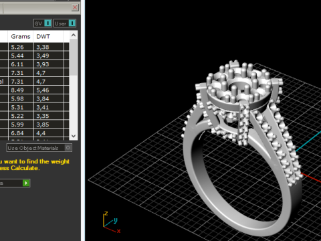Select the 5.98 grams cell
The width and height of the screenshot is (321, 241).
pos(21,98)
